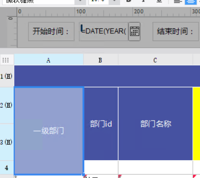Viewport: 200px width, 178px height.
Task: Select row 3 (H) header
Action: (x=7, y=142)
